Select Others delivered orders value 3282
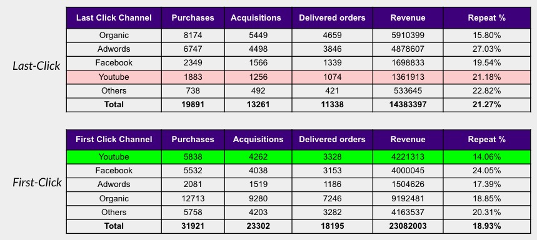The image size is (537, 240). pos(332,213)
